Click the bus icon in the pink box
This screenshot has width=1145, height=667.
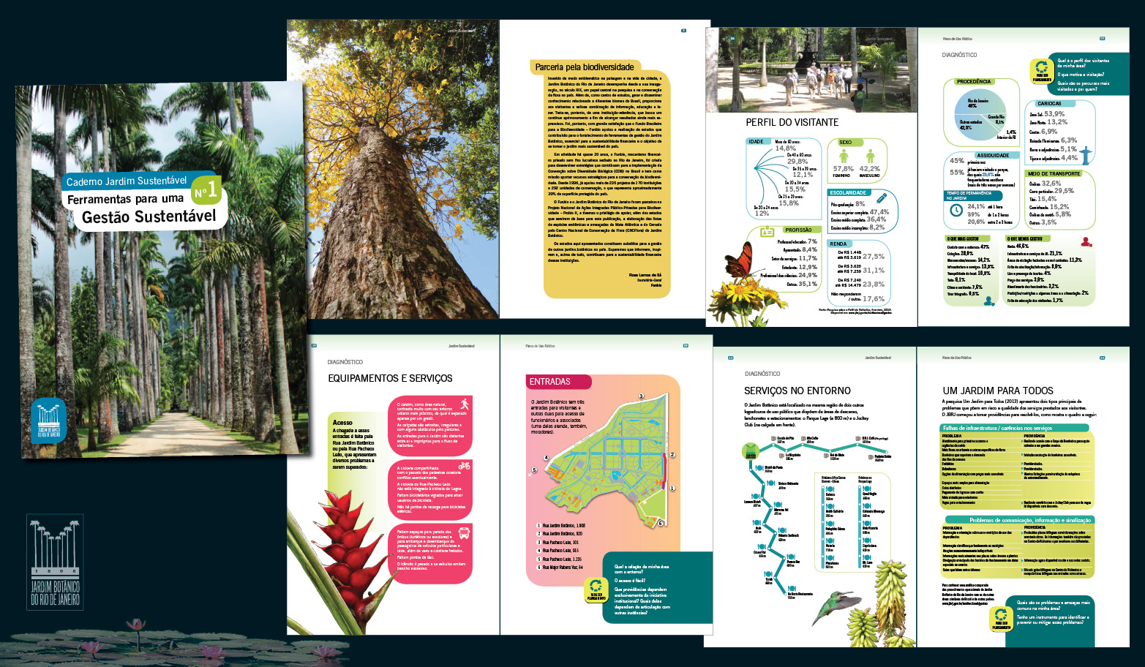point(464,533)
